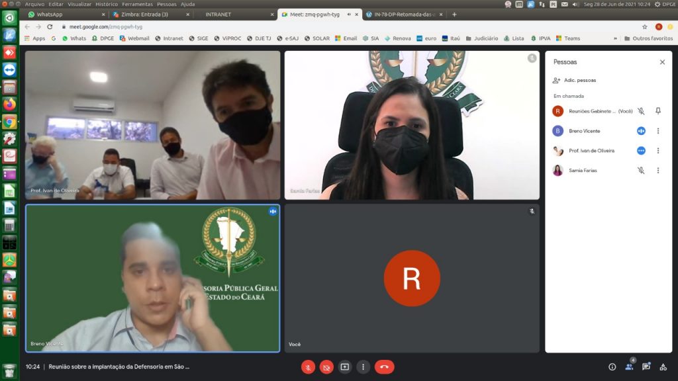Click Breno Vicente's video tile

point(152,278)
